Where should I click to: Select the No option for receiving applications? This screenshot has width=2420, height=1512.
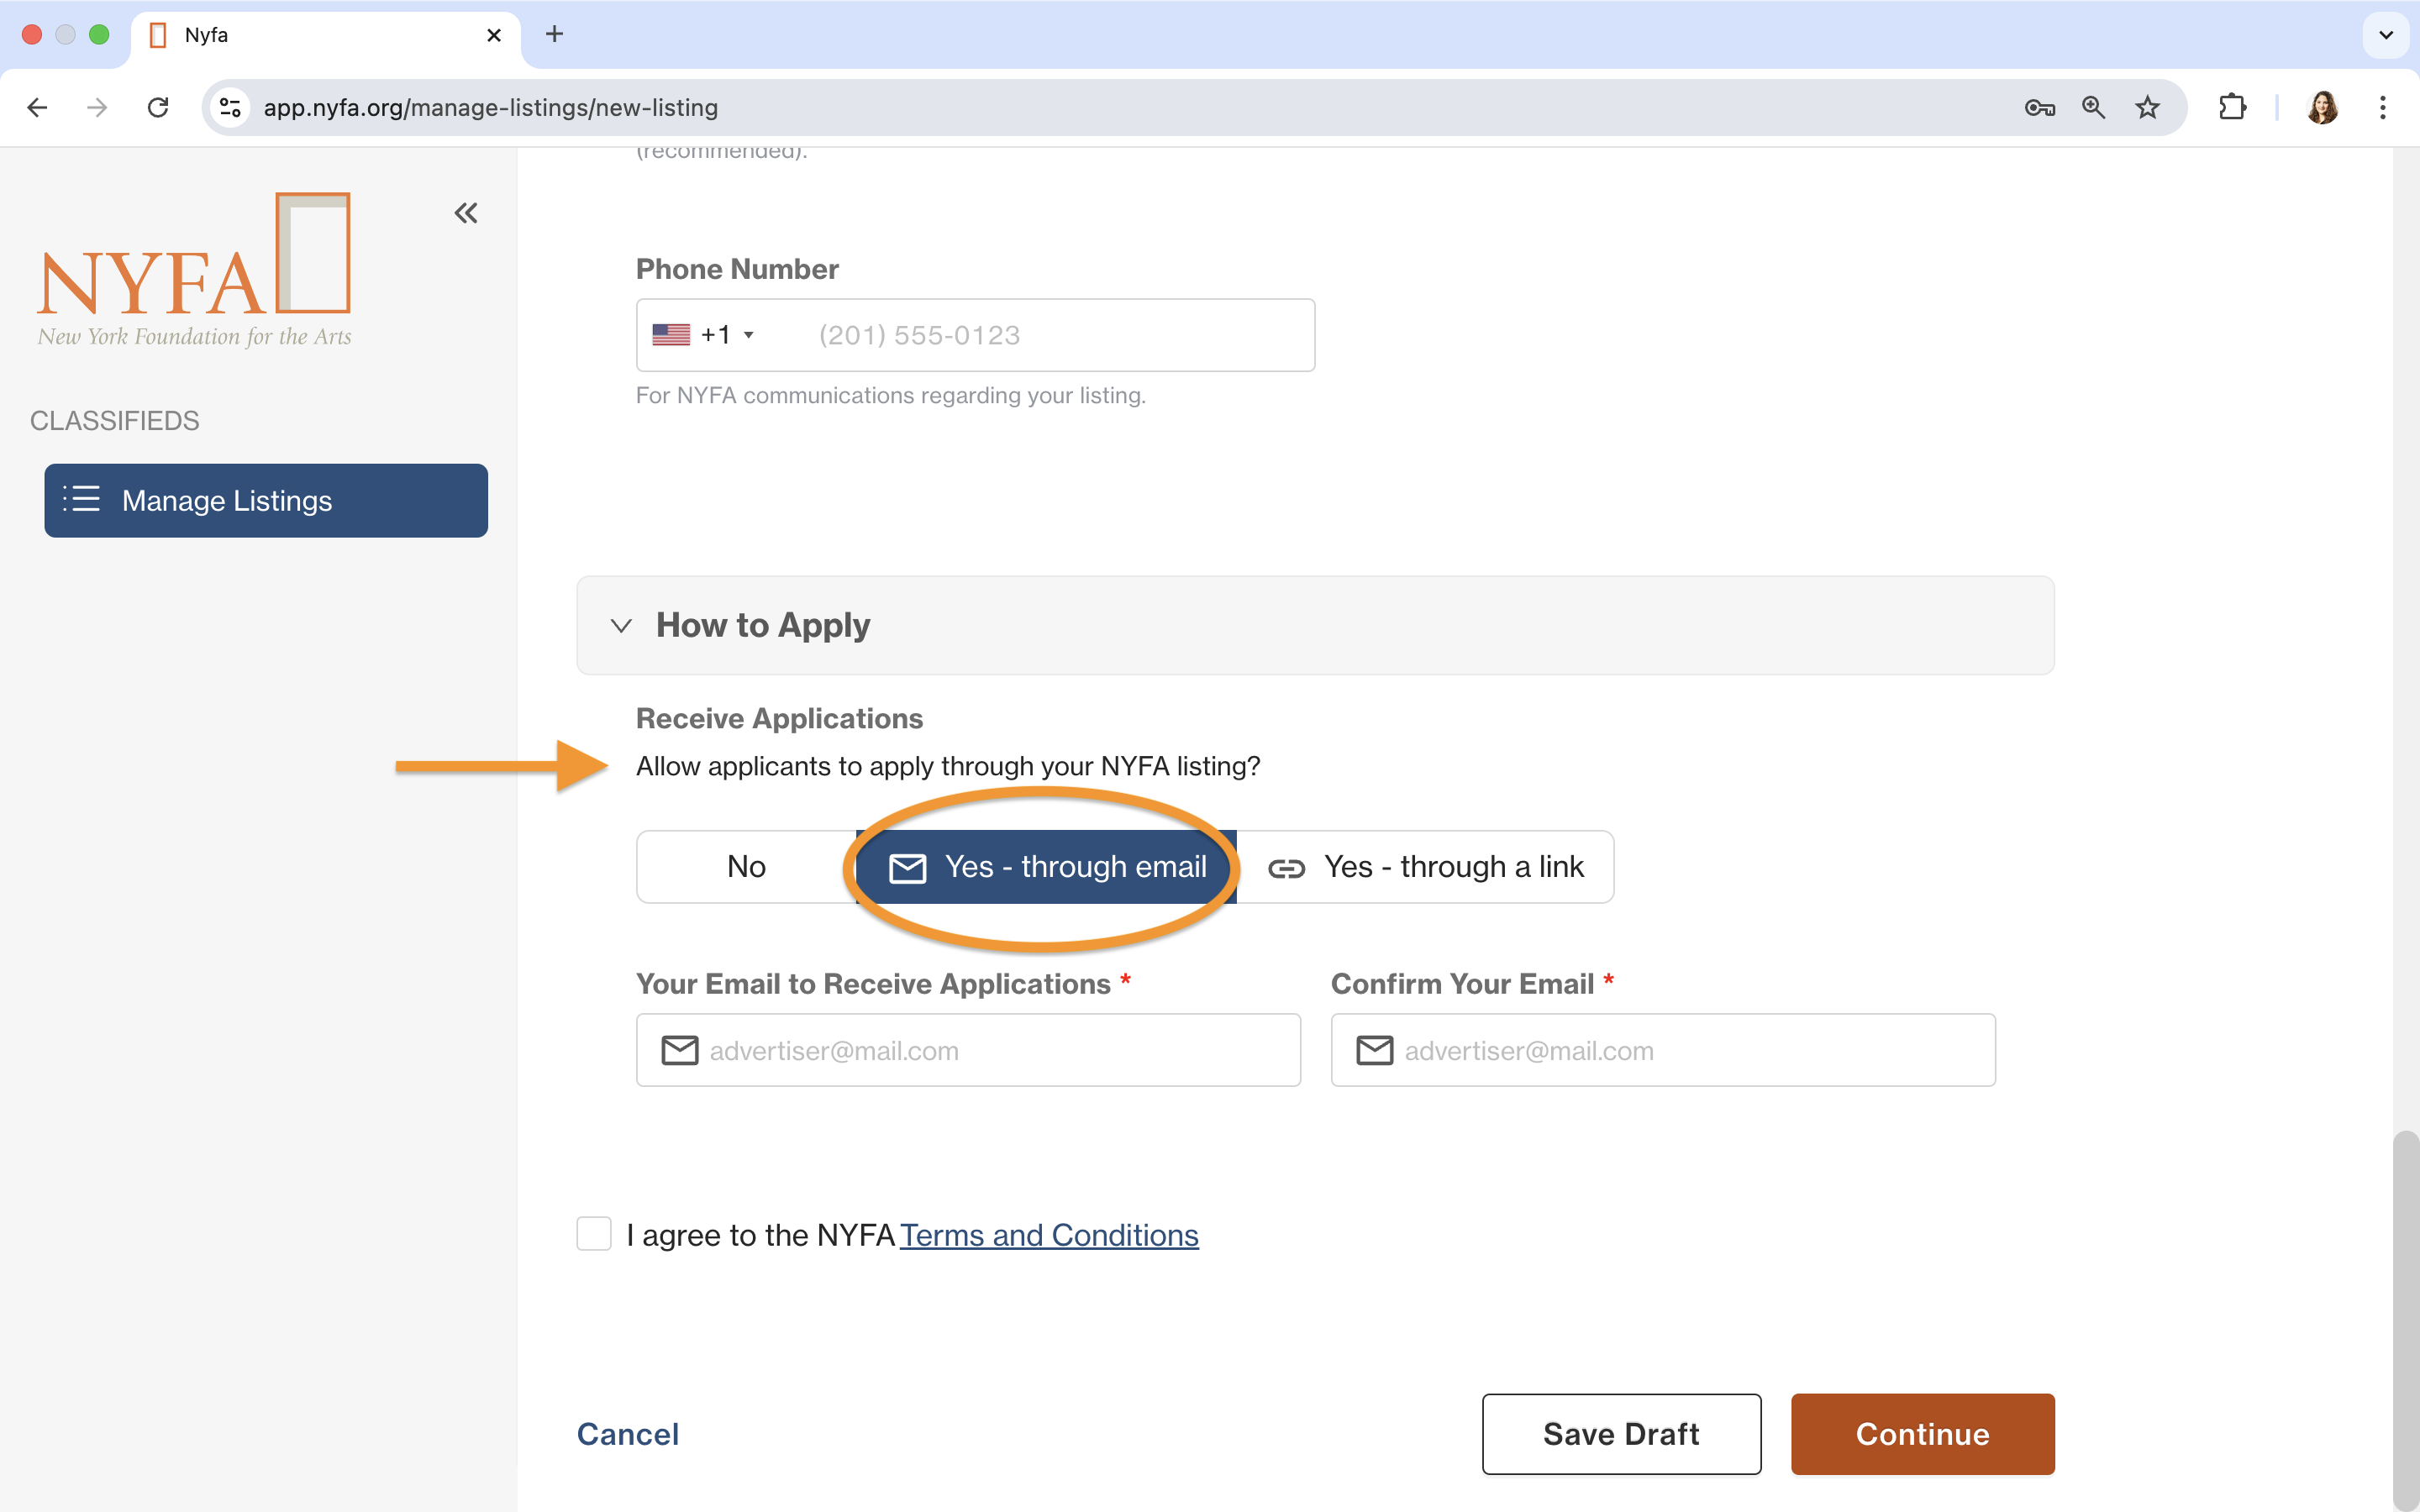click(746, 866)
